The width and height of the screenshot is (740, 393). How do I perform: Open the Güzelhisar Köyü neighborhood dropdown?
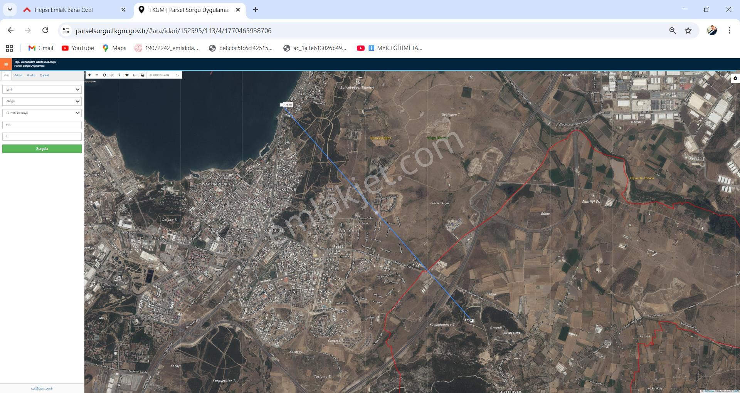coord(42,113)
